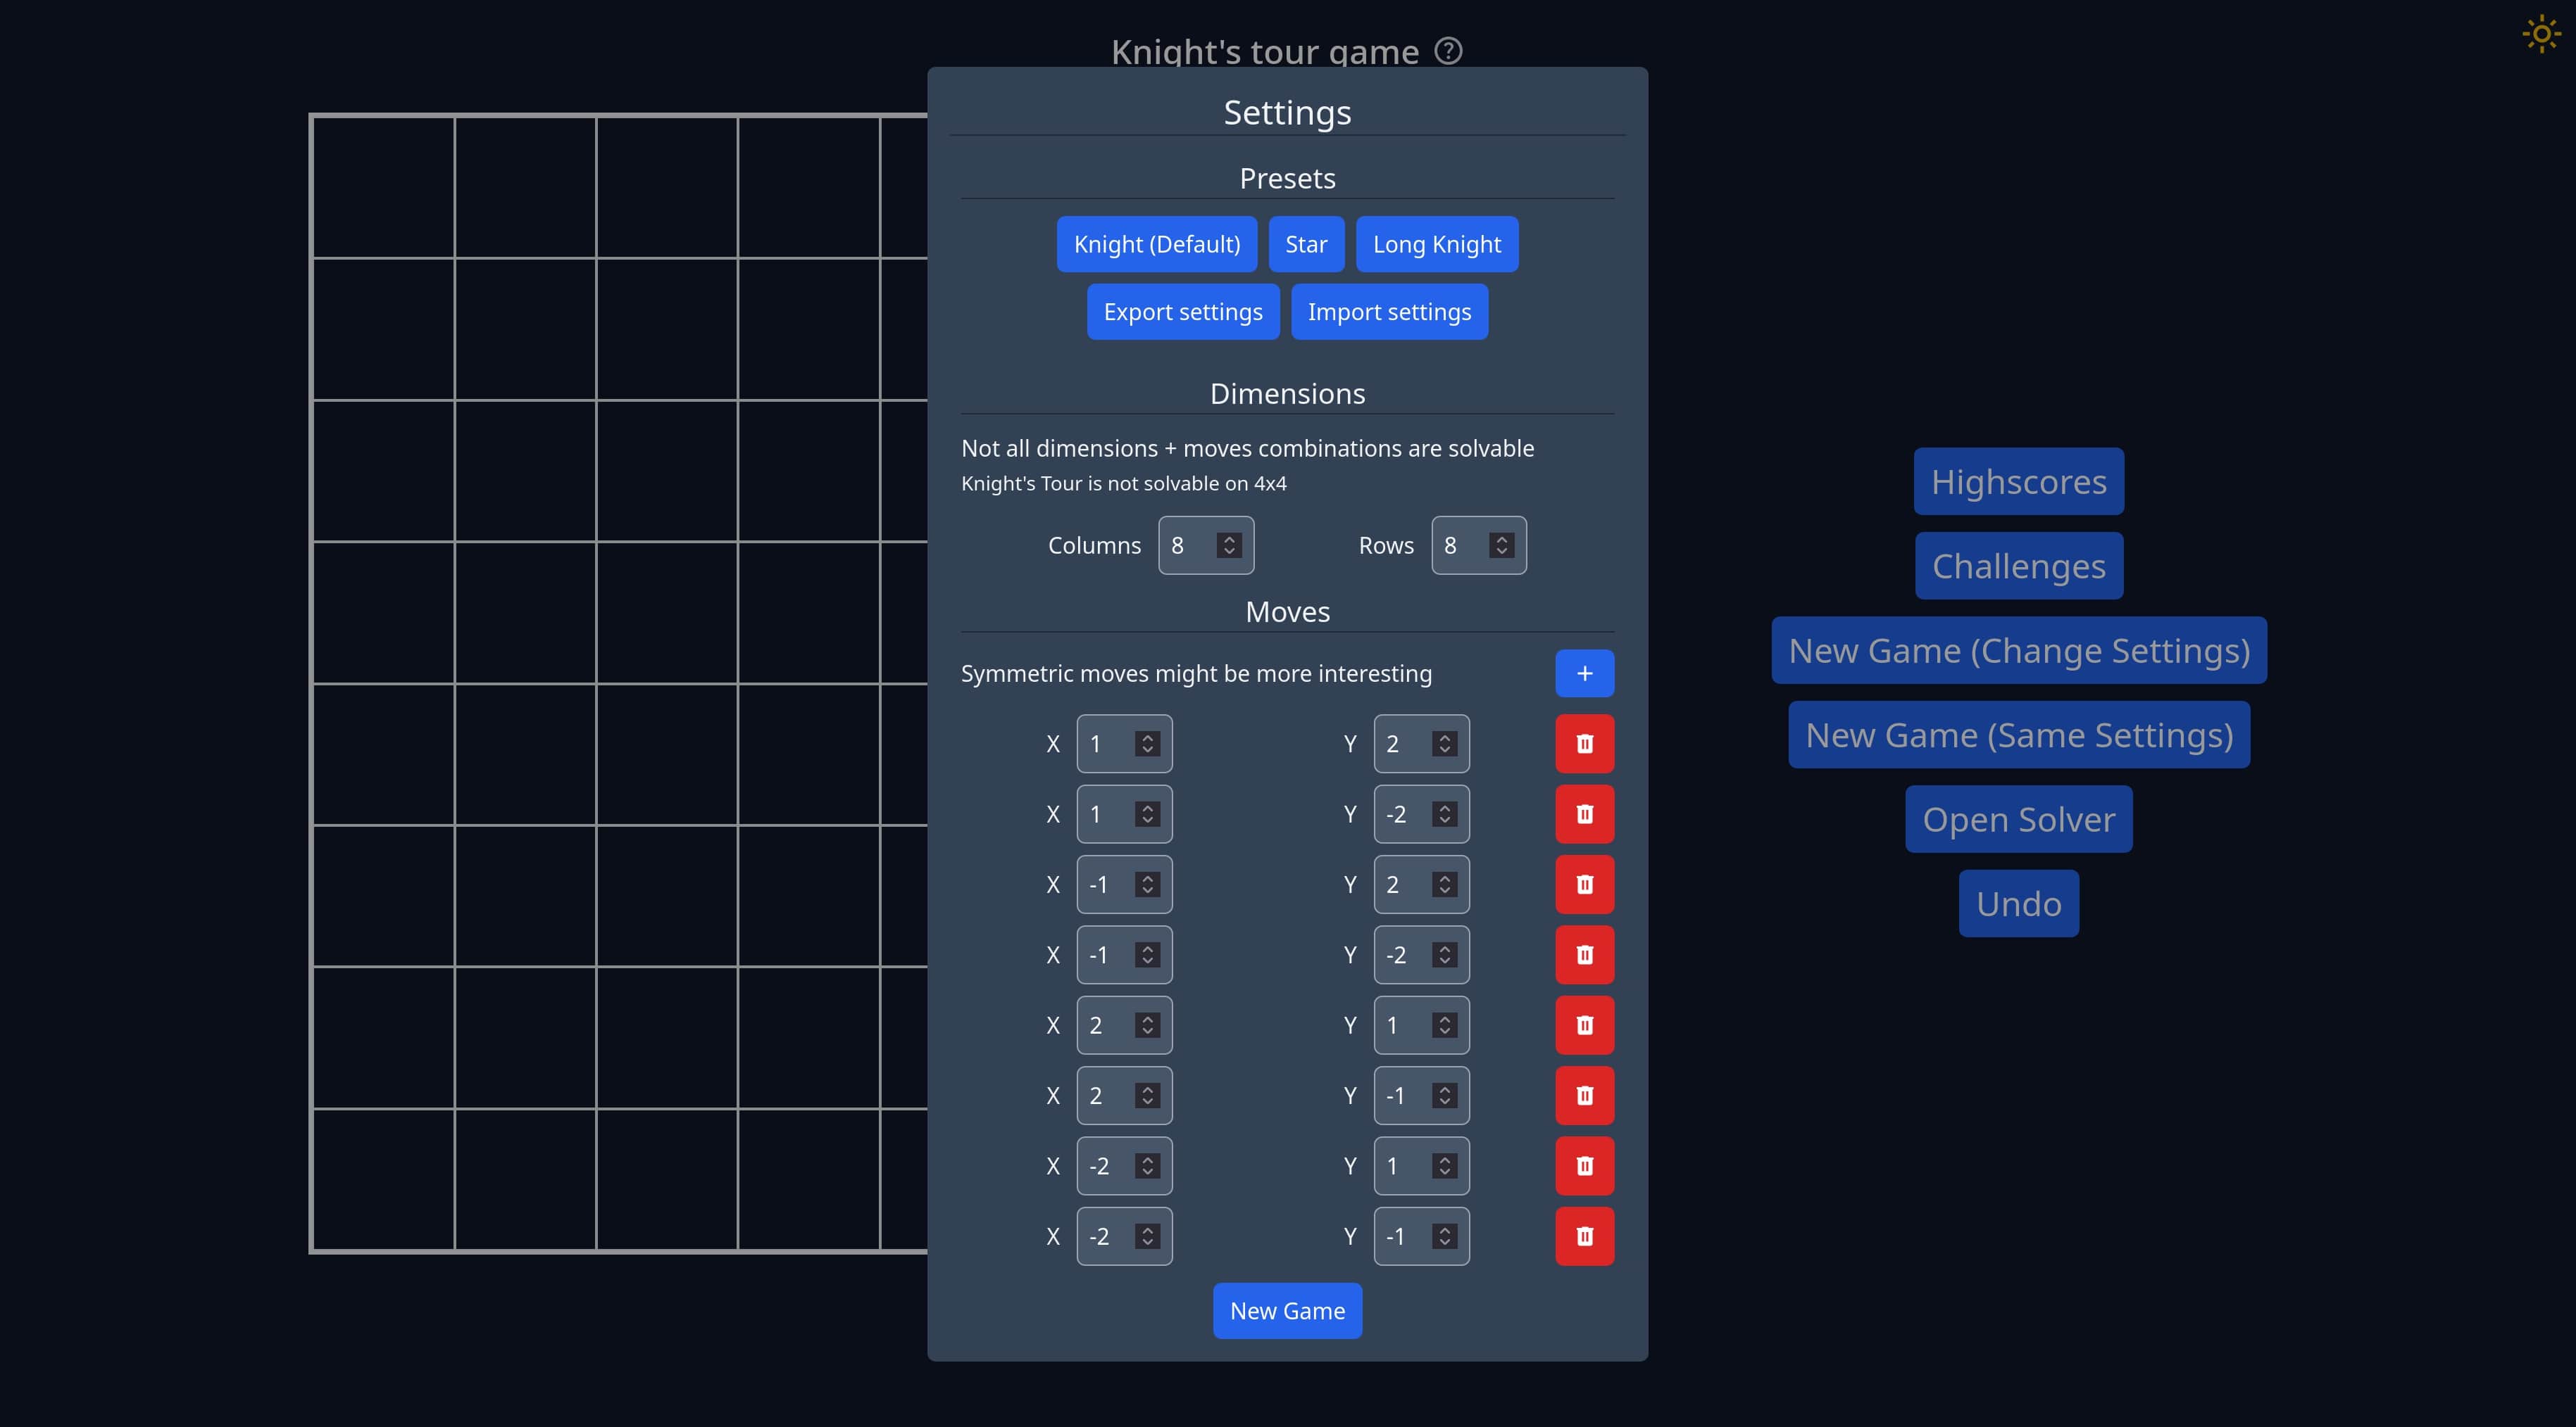Screen dimensions: 2576x1427
Task: Open Challenges
Action: point(2019,566)
